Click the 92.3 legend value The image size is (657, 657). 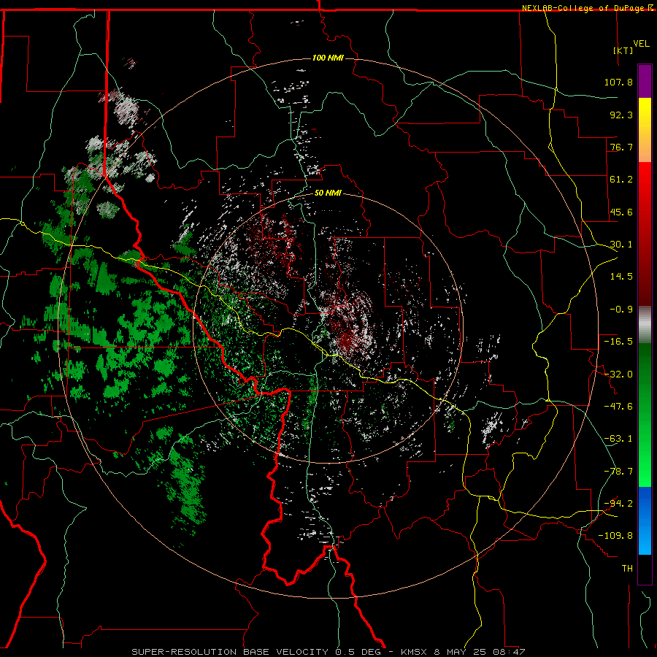[x=621, y=115]
